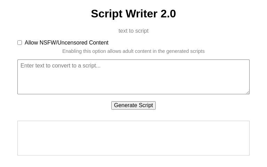Click the Script Writer 2.0 heading
Viewport: 267px width, 167px height.
pyautogui.click(x=133, y=14)
